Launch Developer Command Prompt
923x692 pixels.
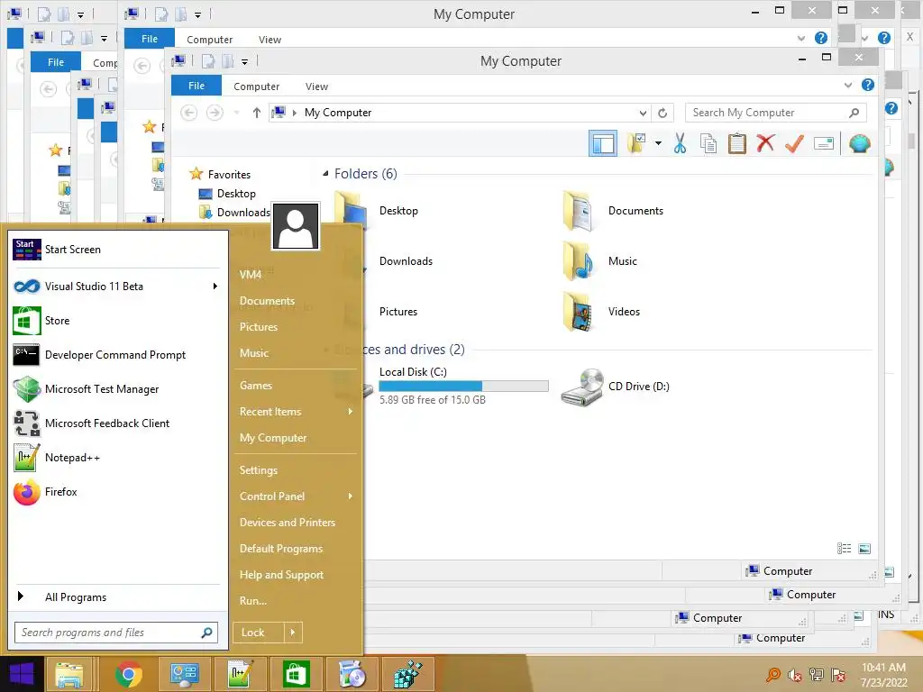tap(116, 355)
